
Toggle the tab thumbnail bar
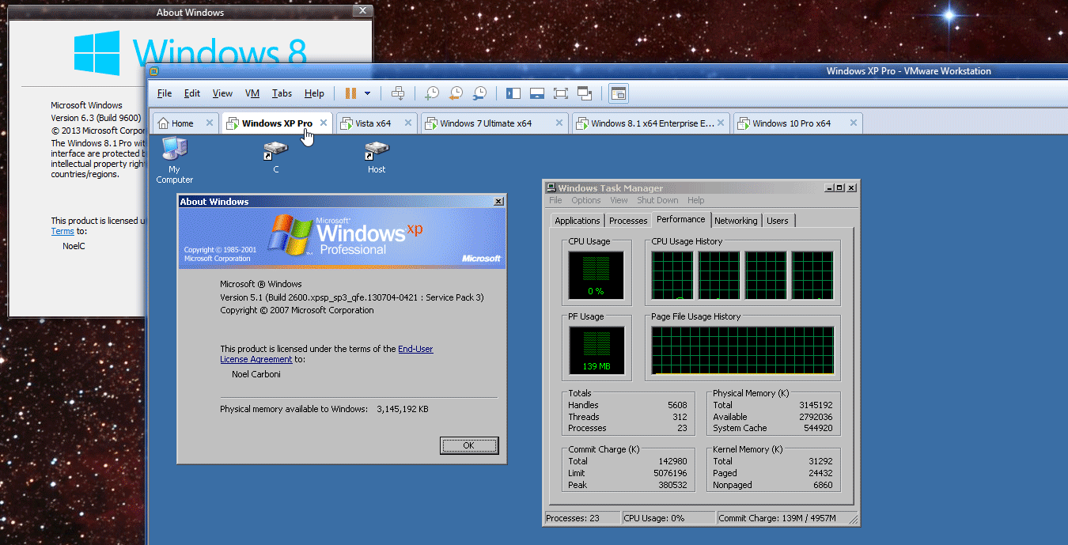(536, 93)
